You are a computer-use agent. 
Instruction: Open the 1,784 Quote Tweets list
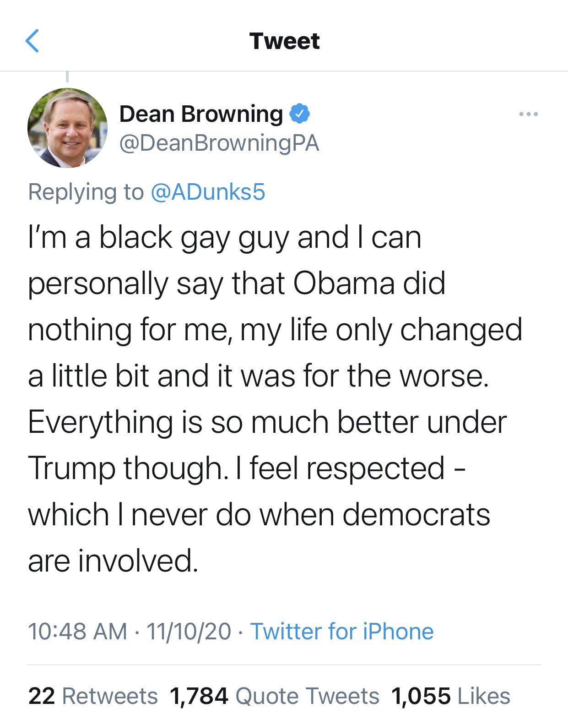(x=274, y=696)
